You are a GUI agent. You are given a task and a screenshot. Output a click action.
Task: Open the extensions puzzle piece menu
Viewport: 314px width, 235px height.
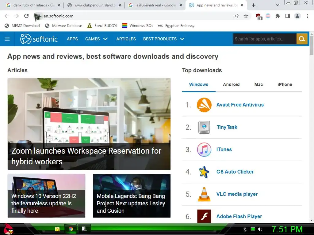278,16
